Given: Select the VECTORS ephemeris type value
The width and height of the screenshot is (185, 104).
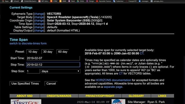Looking at the screenshot, I should tap(54, 14).
